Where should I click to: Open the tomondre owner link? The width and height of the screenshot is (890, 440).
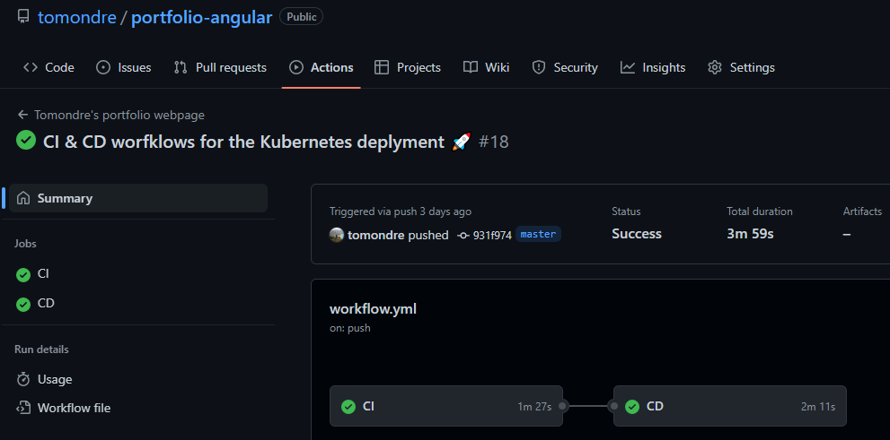76,18
